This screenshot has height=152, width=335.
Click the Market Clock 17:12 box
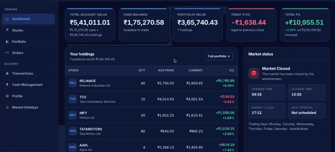click(267, 110)
